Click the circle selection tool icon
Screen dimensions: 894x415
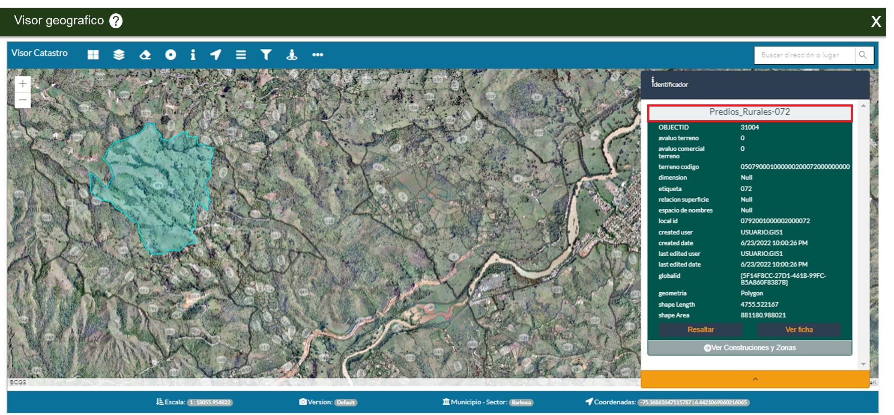coord(170,55)
